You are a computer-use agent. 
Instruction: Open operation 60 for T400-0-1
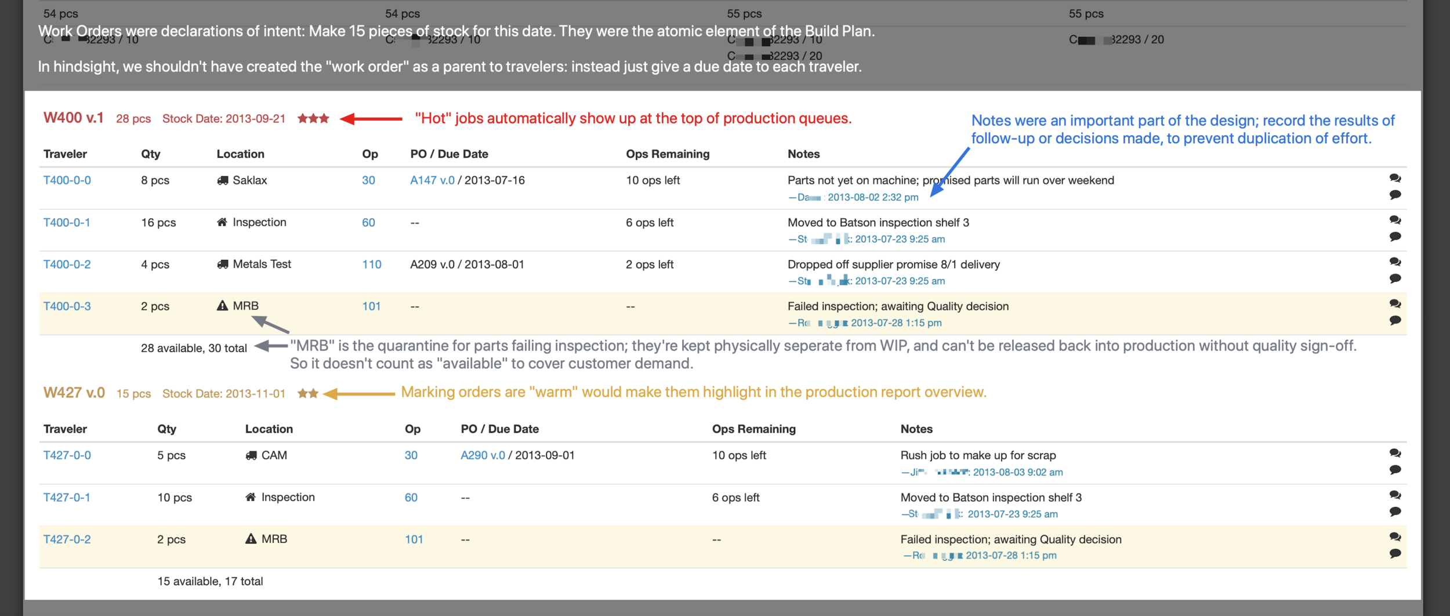[368, 222]
